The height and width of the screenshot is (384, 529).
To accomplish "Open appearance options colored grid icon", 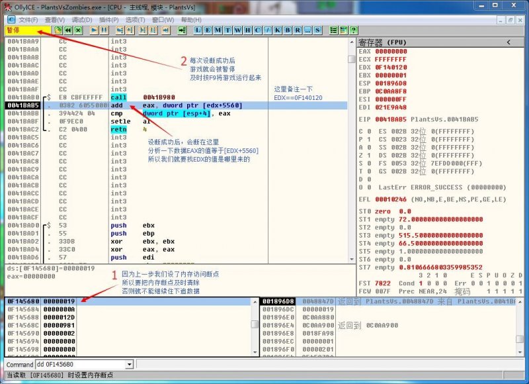I will click(343, 30).
